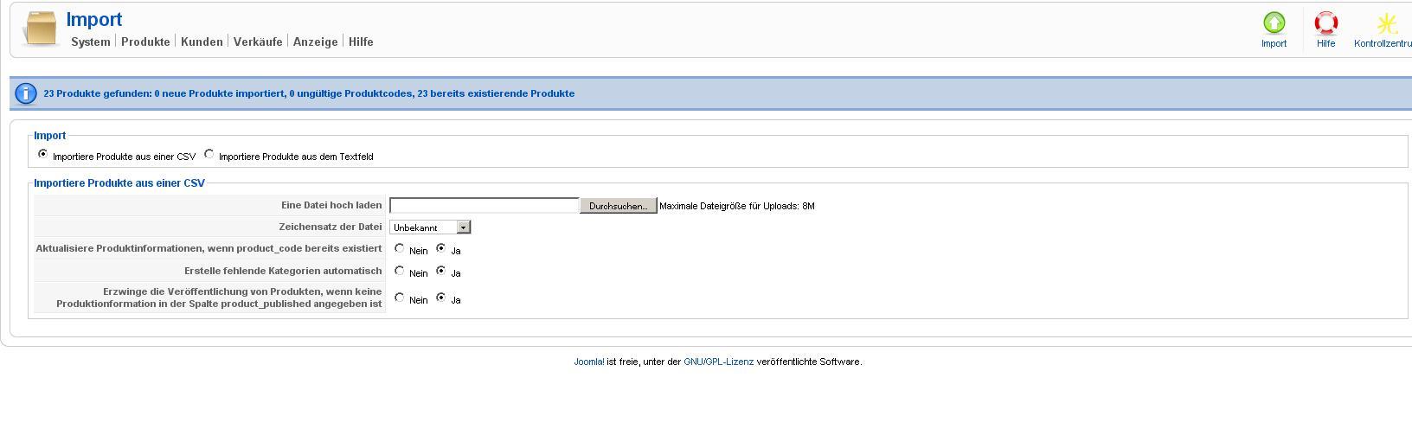Image resolution: width=1412 pixels, height=429 pixels.
Task: Select 'Importiere Produkte aus dem Textfeld' option
Action: click(x=209, y=154)
